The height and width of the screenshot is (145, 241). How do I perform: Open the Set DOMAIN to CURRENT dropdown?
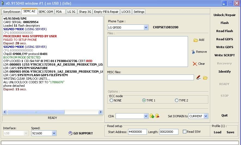tap(206, 116)
